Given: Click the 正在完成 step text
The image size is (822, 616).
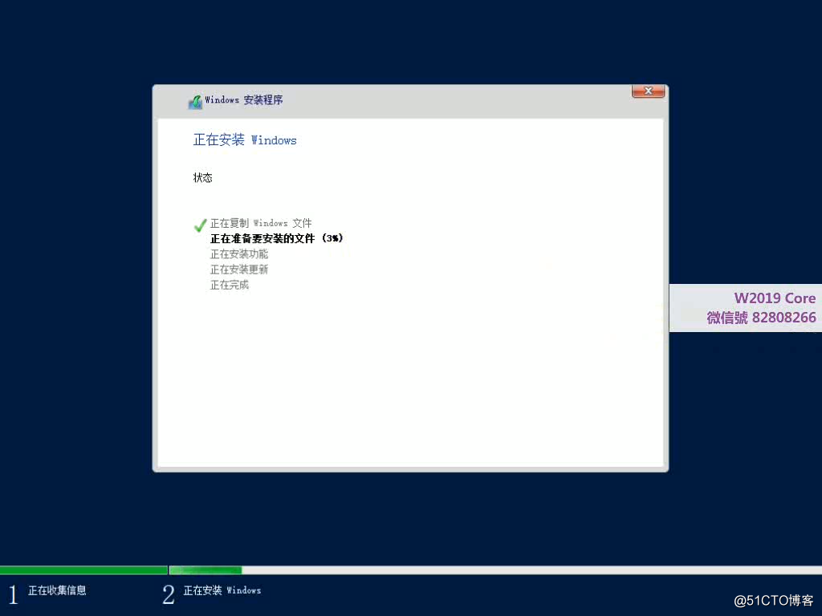Looking at the screenshot, I should click(230, 285).
